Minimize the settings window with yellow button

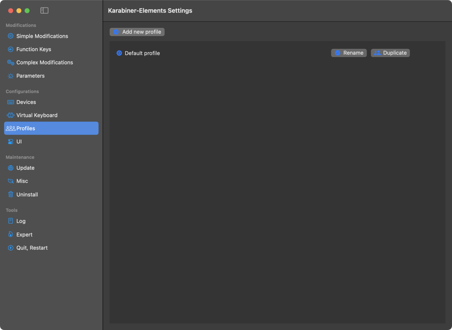coord(19,11)
